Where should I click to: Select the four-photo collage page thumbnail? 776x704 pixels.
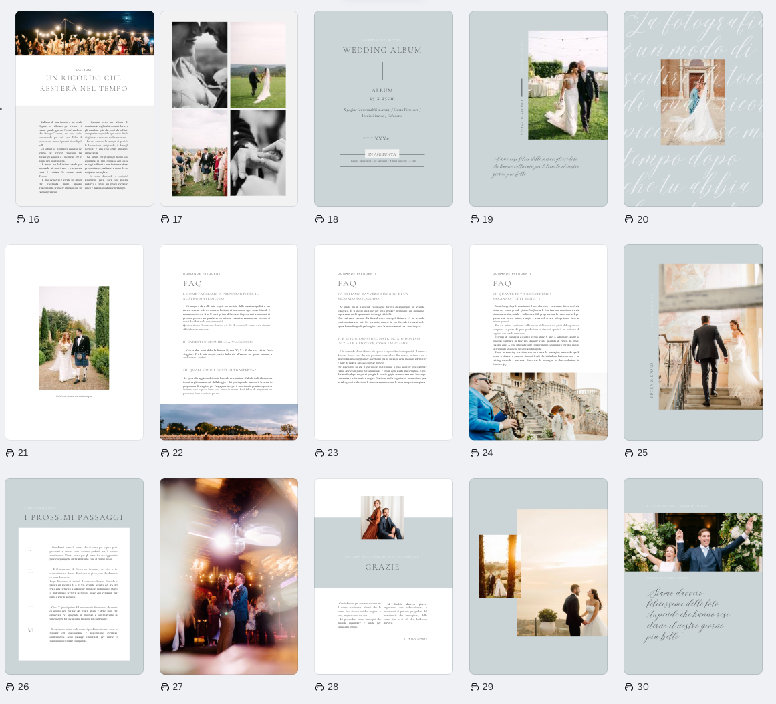229,108
